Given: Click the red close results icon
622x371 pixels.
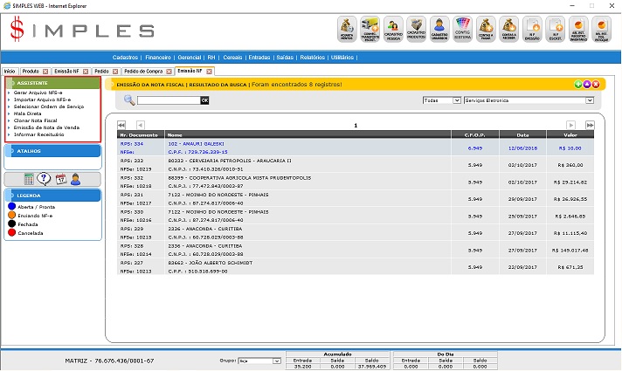Looking at the screenshot, I should click(x=596, y=84).
